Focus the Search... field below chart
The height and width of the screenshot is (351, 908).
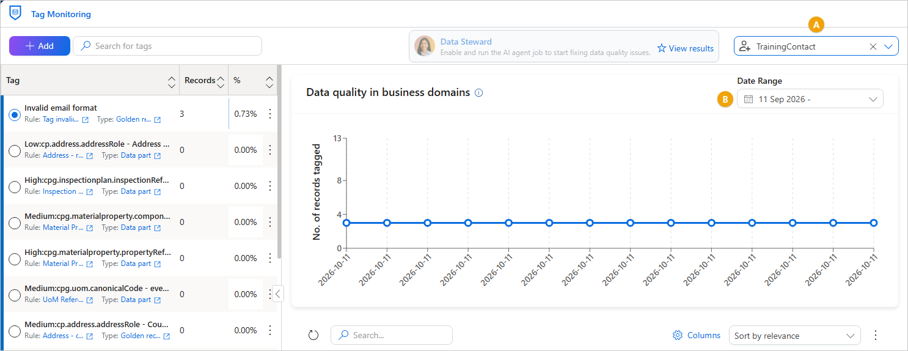pyautogui.click(x=392, y=335)
